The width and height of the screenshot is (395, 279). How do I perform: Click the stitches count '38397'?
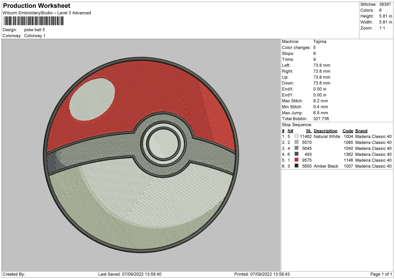(x=385, y=4)
